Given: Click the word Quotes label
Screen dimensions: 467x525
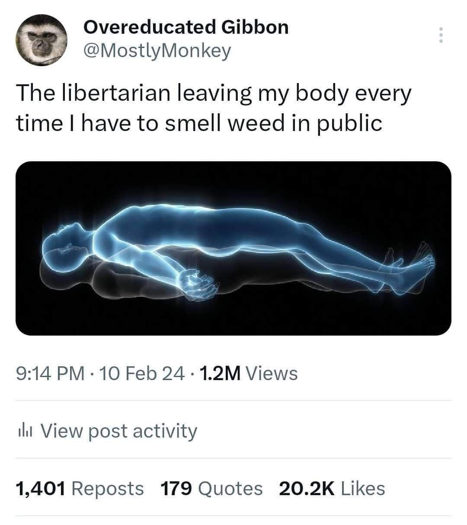Looking at the screenshot, I should click(x=230, y=489).
